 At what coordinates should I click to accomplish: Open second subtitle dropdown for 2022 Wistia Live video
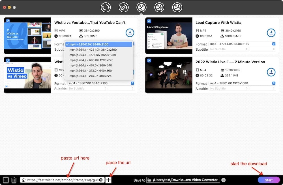(263, 89)
